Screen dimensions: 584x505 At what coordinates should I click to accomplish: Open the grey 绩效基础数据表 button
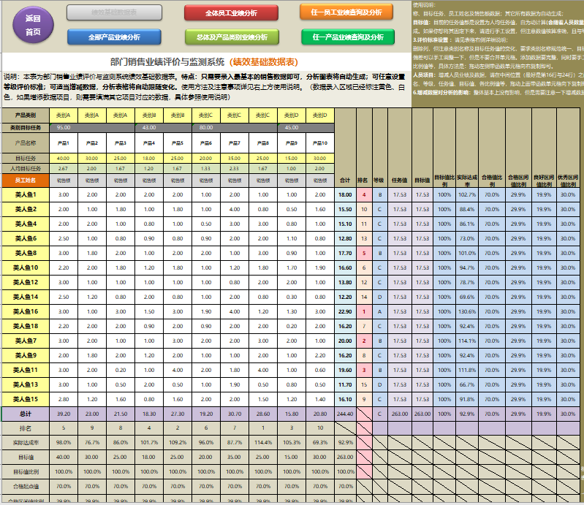pyautogui.click(x=114, y=12)
